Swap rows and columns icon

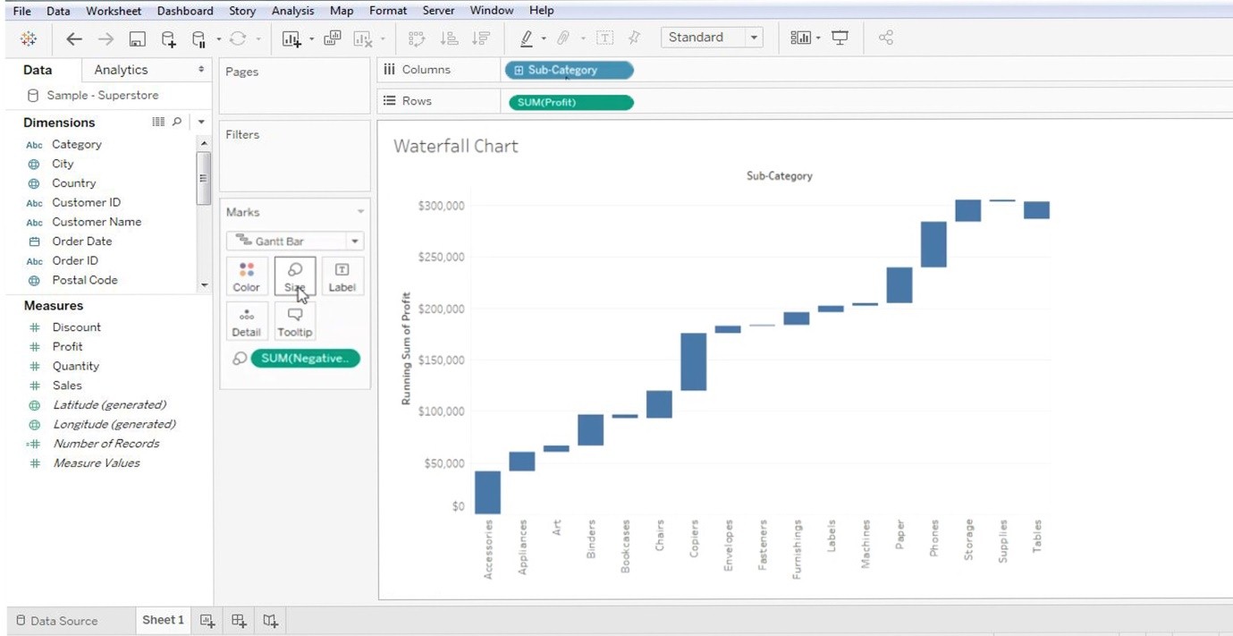tap(417, 38)
